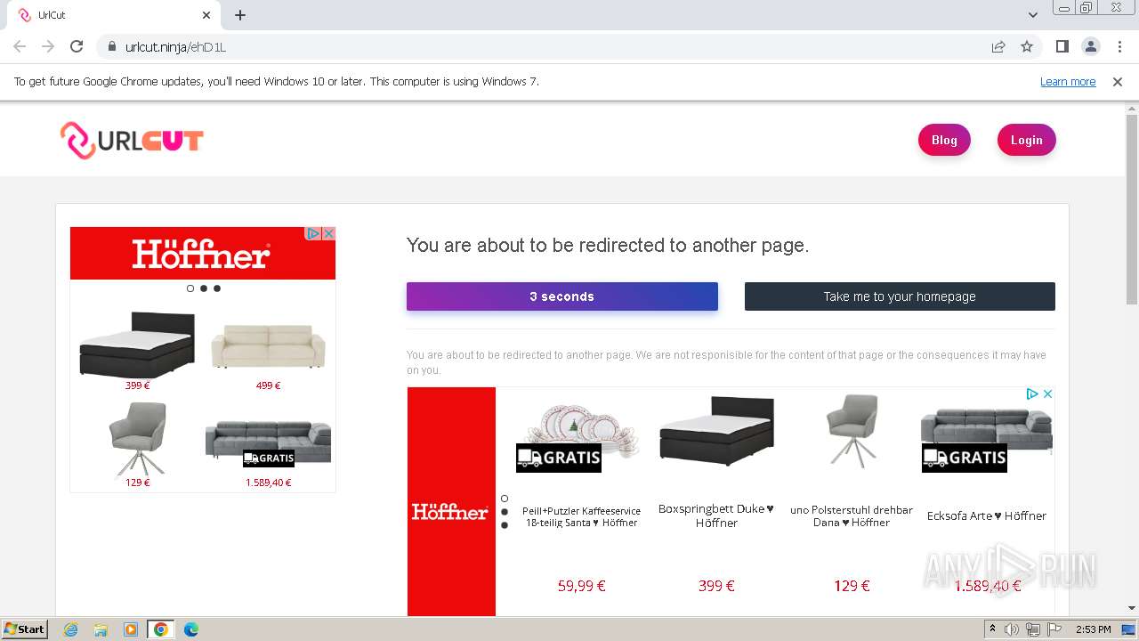Screen dimensions: 1139x641
Task: Click the page vertical scrollbar thumb
Action: (1132, 209)
